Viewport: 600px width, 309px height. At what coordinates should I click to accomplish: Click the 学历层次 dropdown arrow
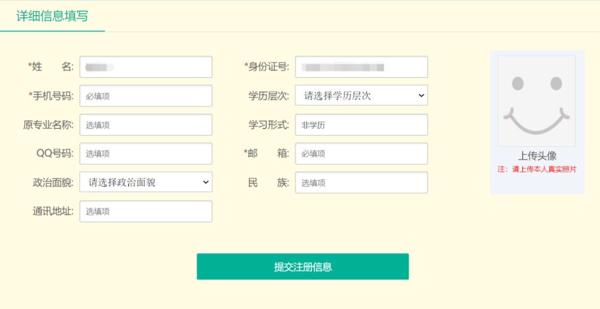(x=420, y=96)
